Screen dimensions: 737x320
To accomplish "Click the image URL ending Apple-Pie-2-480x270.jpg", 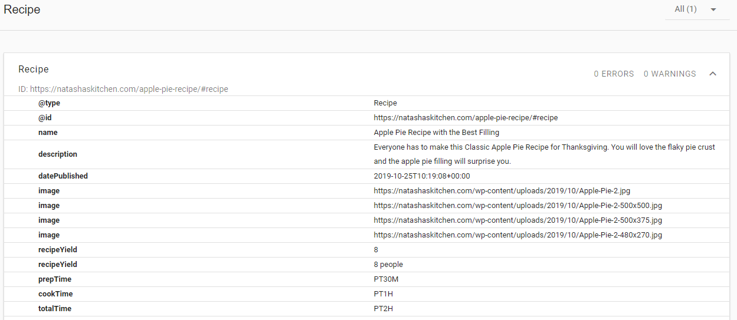I will click(x=518, y=235).
